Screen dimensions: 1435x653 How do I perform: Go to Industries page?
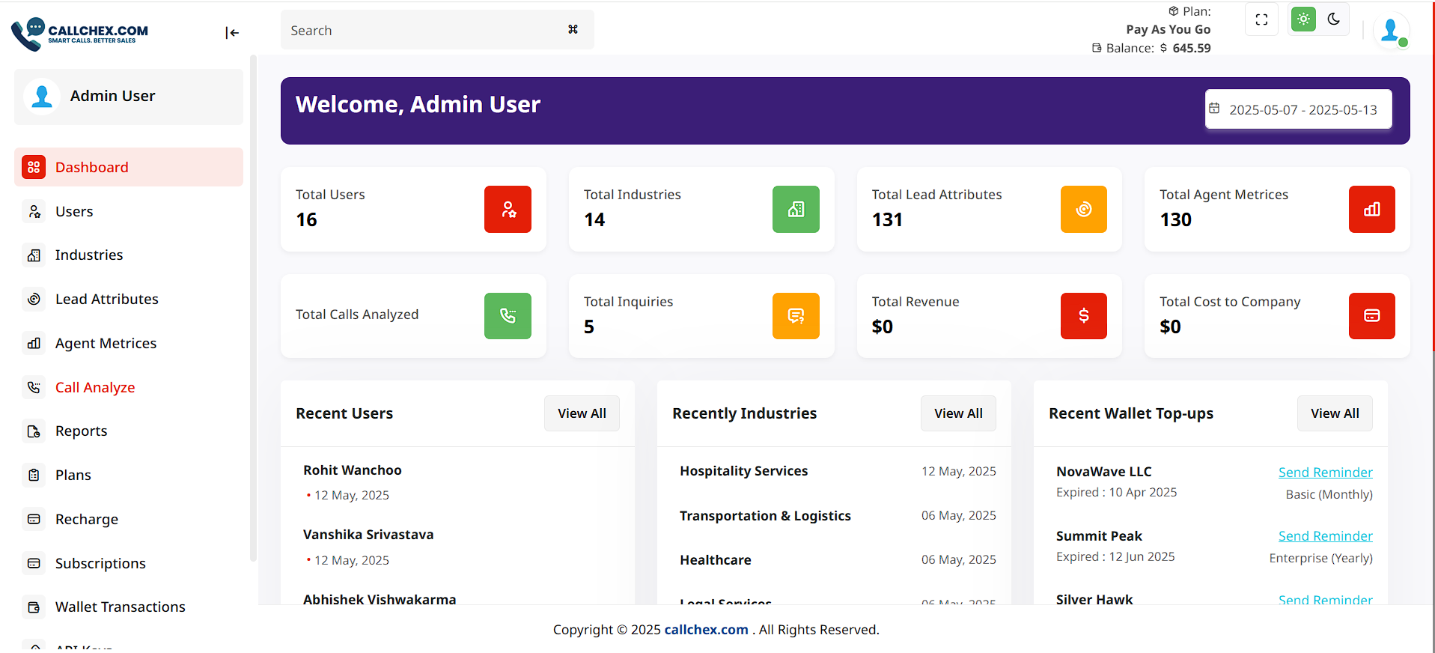pyautogui.click(x=129, y=255)
